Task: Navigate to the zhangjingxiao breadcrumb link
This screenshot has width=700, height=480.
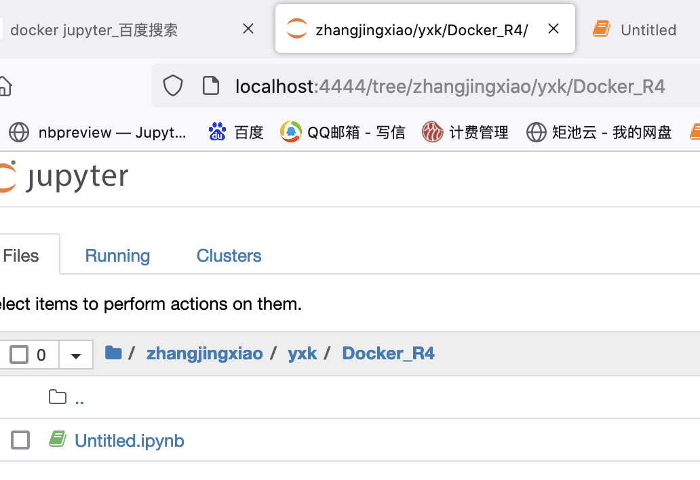Action: pyautogui.click(x=204, y=353)
